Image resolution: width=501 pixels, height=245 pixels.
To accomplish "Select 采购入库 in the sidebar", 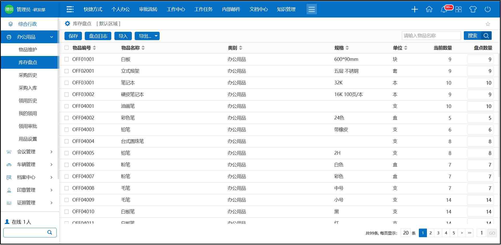I will point(28,88).
